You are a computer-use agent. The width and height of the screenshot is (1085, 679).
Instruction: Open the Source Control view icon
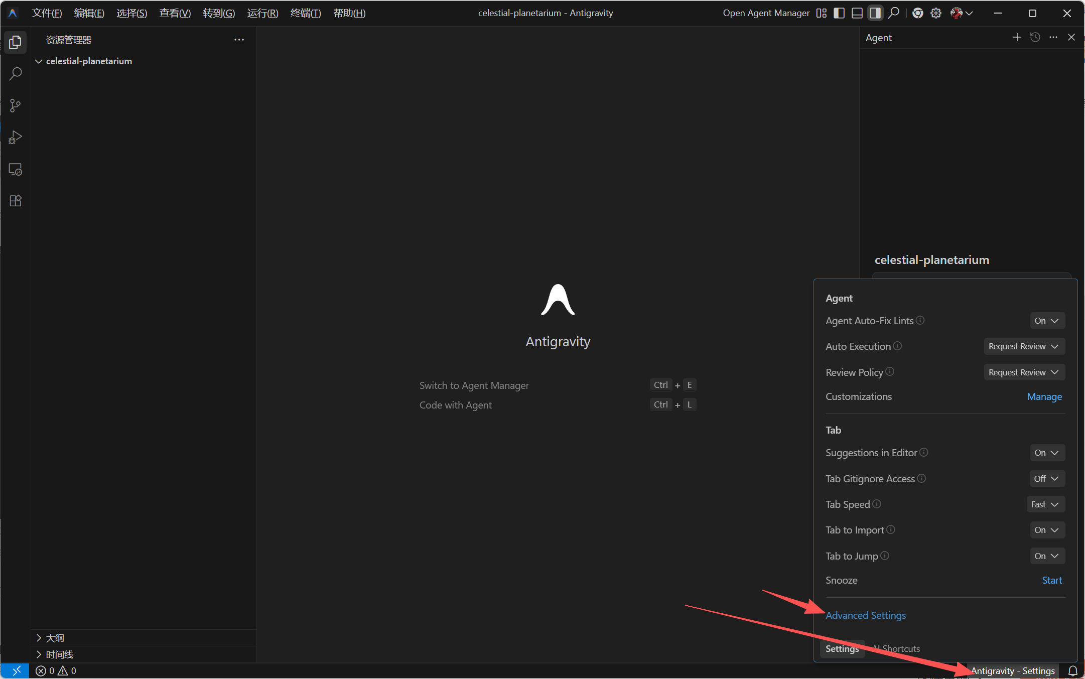[15, 106]
